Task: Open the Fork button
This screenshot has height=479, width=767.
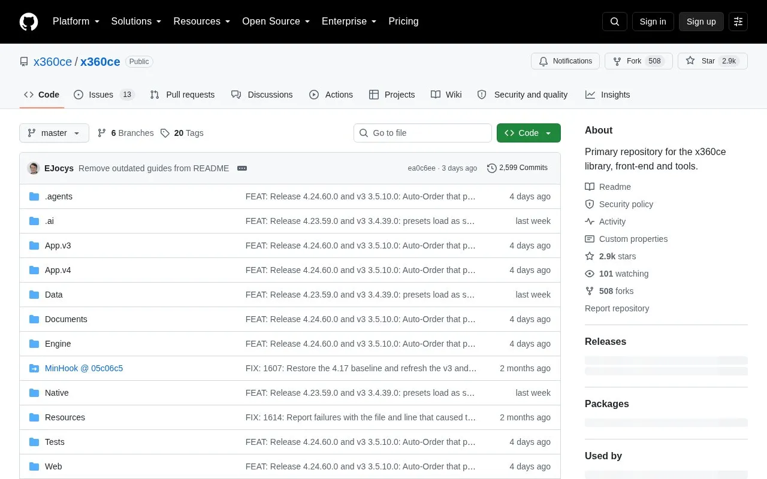Action: 639,61
